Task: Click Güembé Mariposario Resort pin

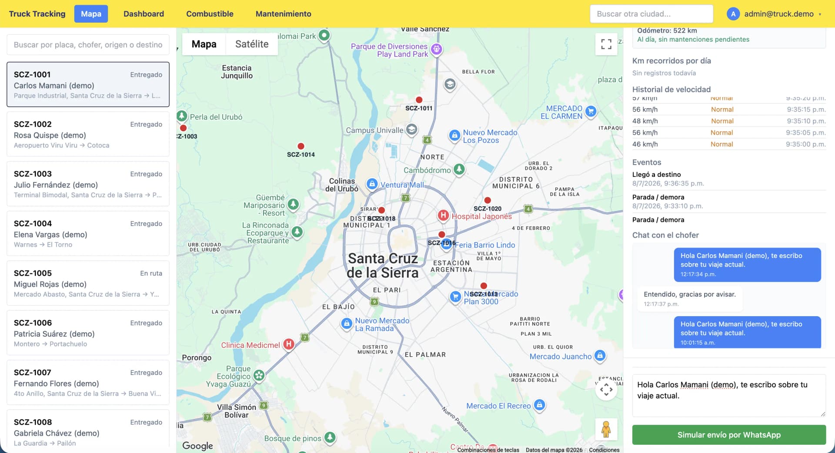Action: pyautogui.click(x=294, y=204)
